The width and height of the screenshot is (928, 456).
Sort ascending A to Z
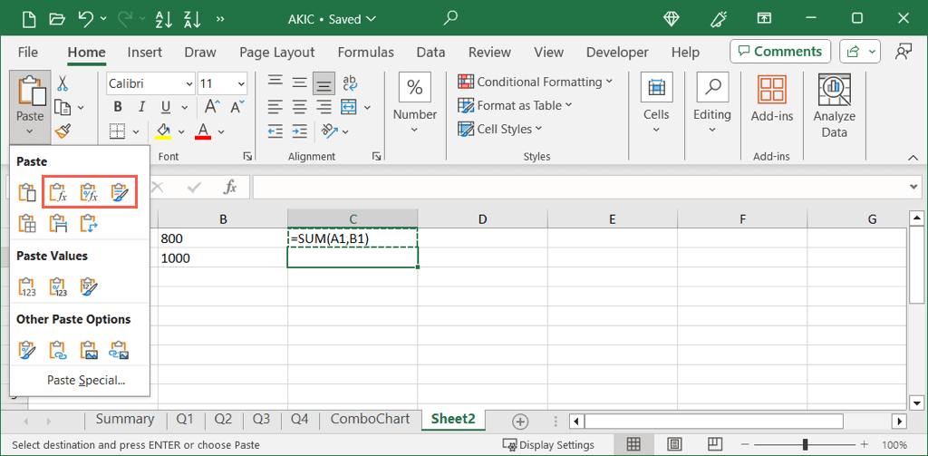tap(163, 19)
